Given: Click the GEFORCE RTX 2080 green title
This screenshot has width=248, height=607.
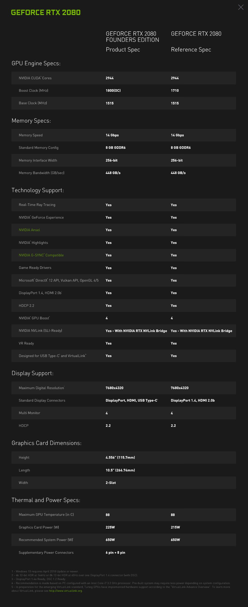Looking at the screenshot, I should (x=46, y=12).
